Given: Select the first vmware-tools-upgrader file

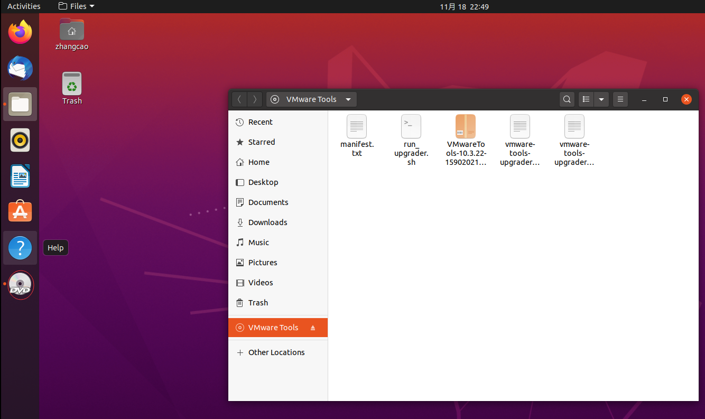Looking at the screenshot, I should (520, 141).
